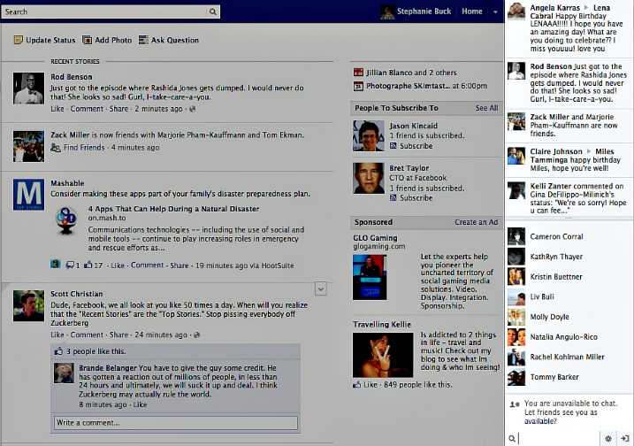Viewport: 634px width, 446px height.
Task: Click the Update Status icon
Action: point(19,41)
